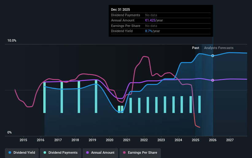Click the 2017 x-axis label
The width and height of the screenshot is (252, 158).
click(x=58, y=140)
